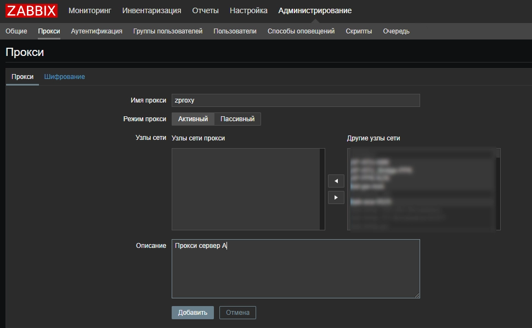Click the "Отмена" button
Image resolution: width=532 pixels, height=328 pixels.
pos(237,313)
